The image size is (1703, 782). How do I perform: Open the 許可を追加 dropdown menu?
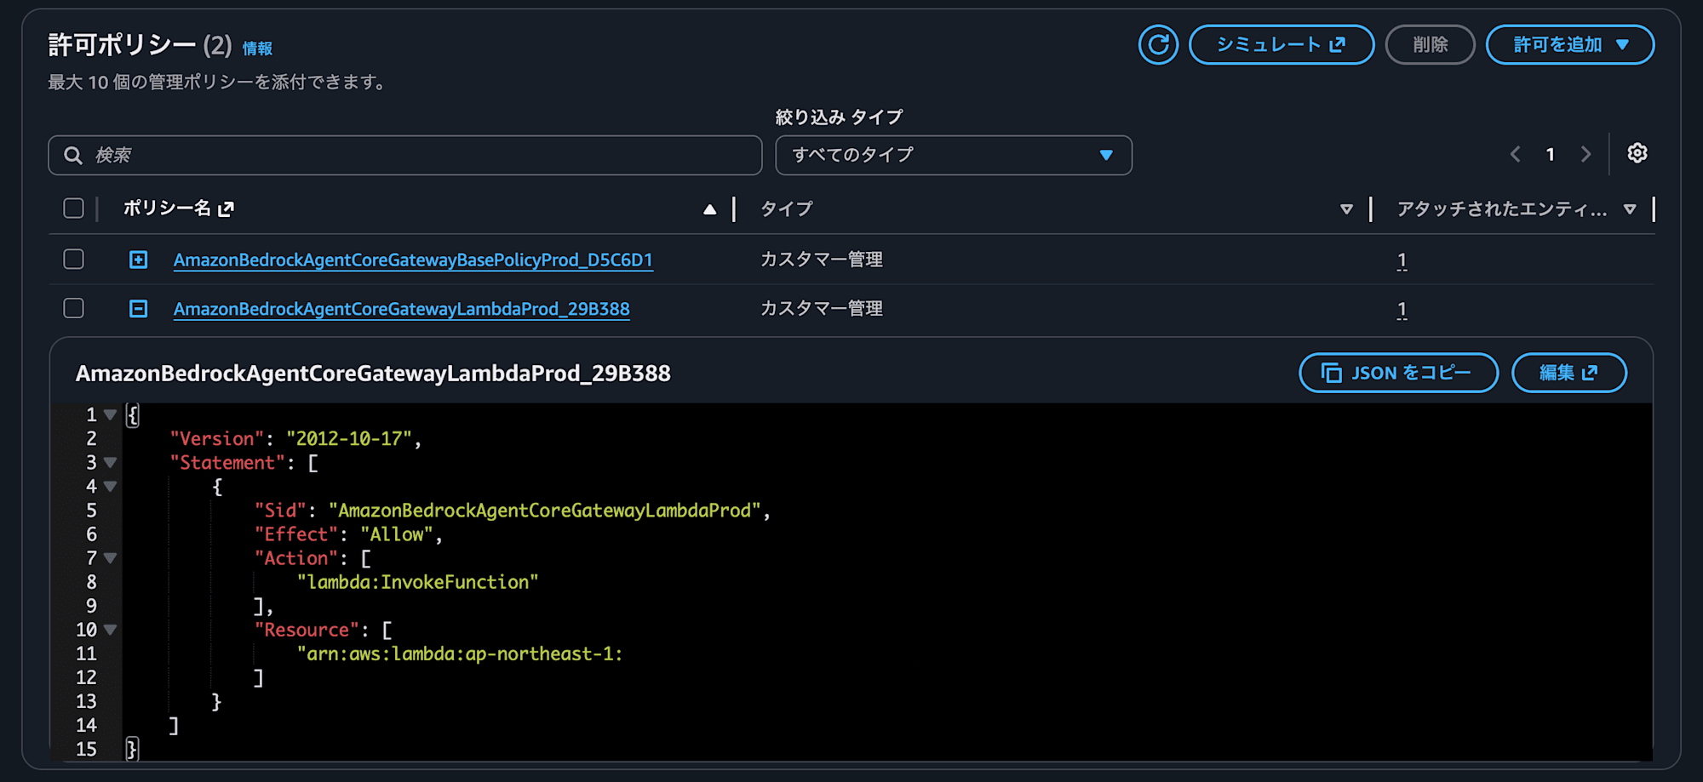point(1570,44)
